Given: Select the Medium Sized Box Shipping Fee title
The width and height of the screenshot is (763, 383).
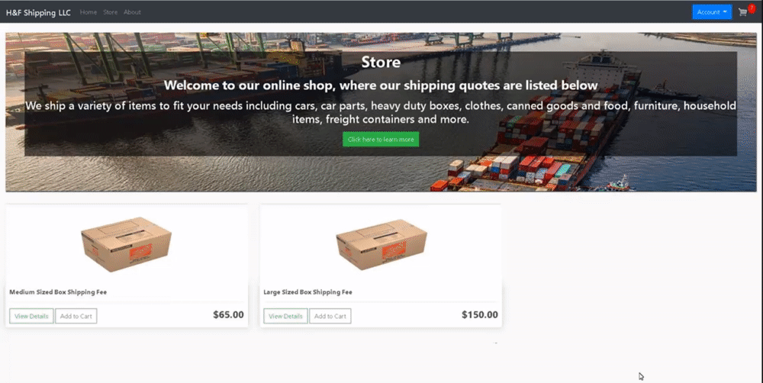Looking at the screenshot, I should pyautogui.click(x=58, y=292).
